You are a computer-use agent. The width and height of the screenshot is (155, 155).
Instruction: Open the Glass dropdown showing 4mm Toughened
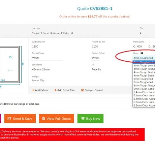[x=144, y=58]
